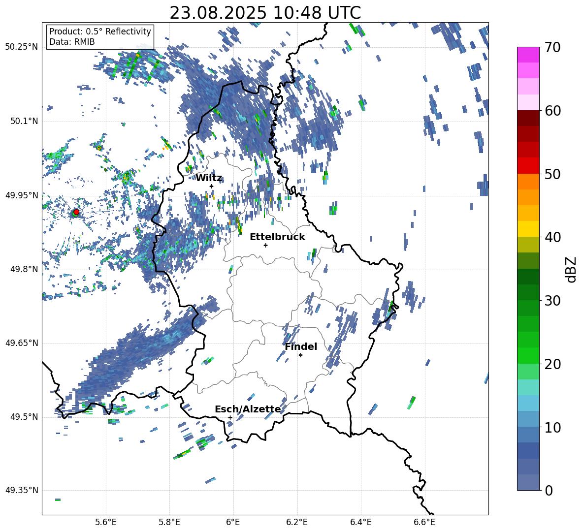
Task: Click the colorbar tick value 20
Action: pos(552,364)
